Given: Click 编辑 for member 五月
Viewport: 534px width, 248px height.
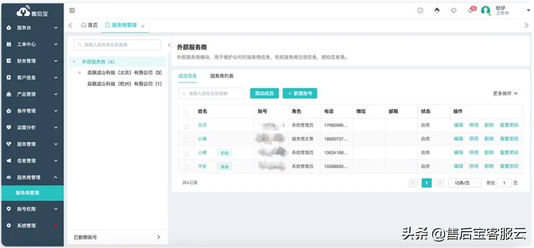Looking at the screenshot, I should 458,125.
